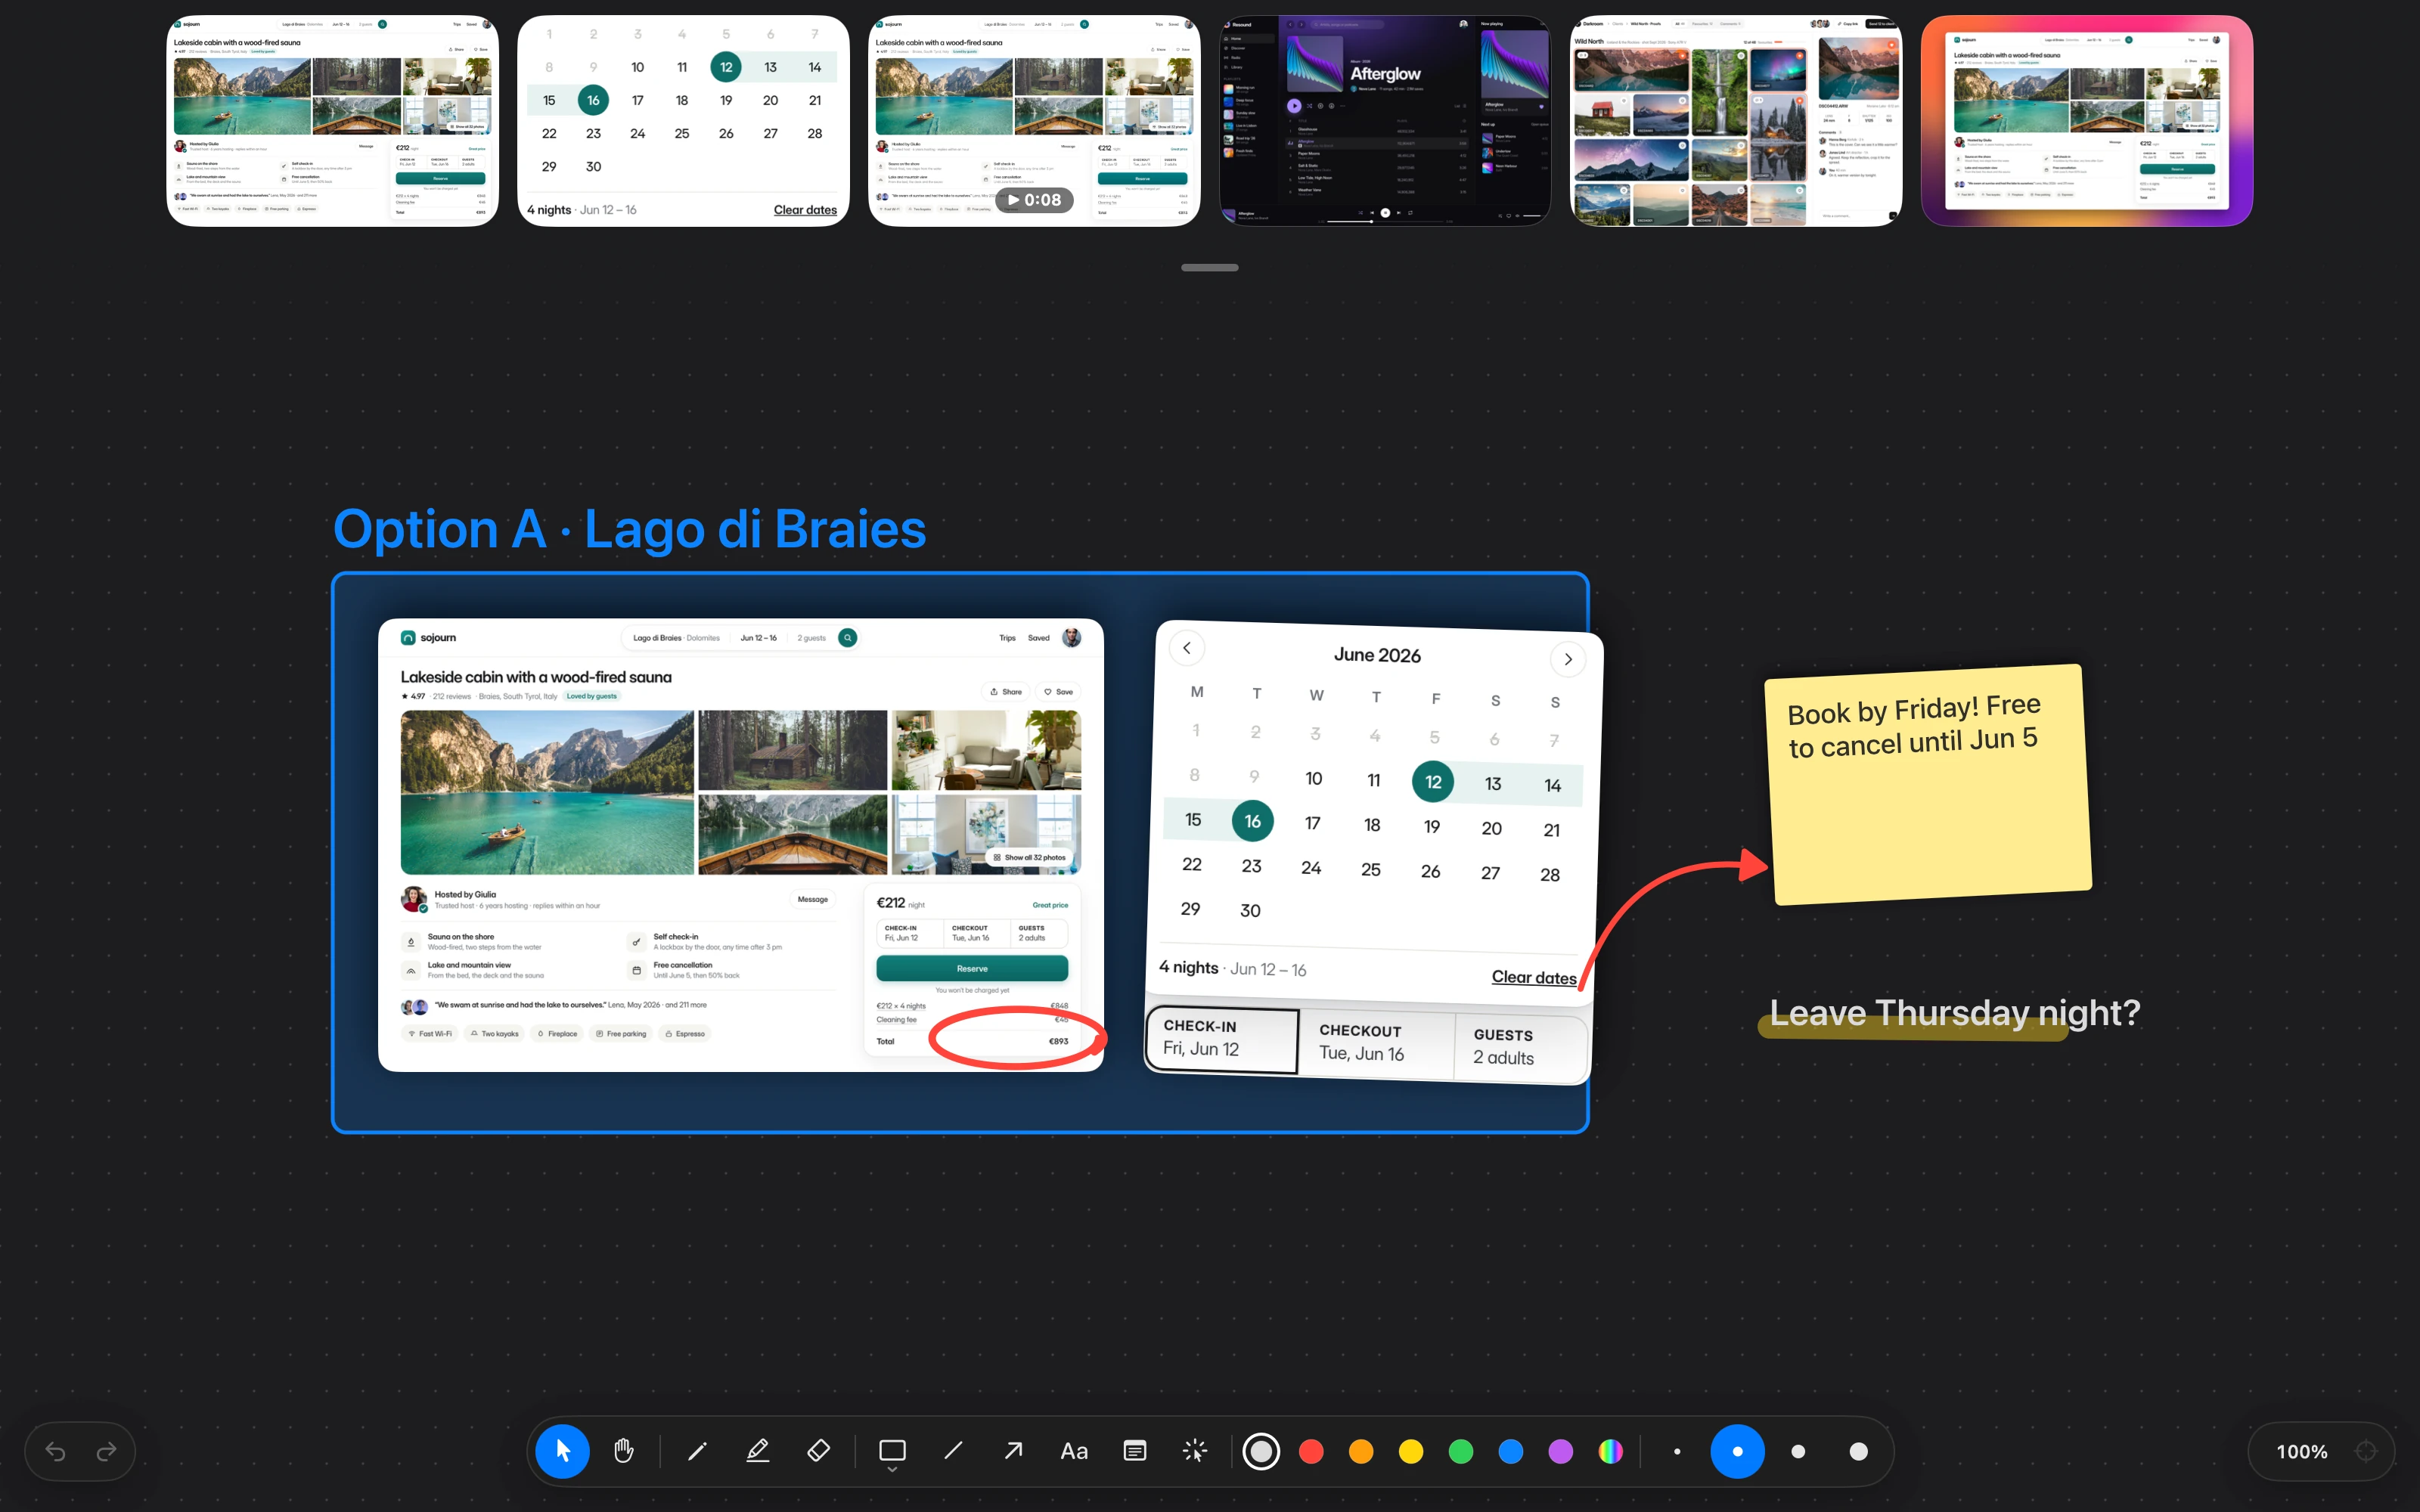Pick the highlighter marker tool
This screenshot has height=1512, width=2420.
(758, 1451)
